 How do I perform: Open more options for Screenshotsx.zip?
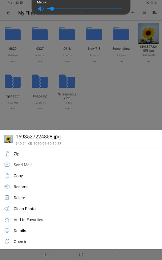(67, 109)
